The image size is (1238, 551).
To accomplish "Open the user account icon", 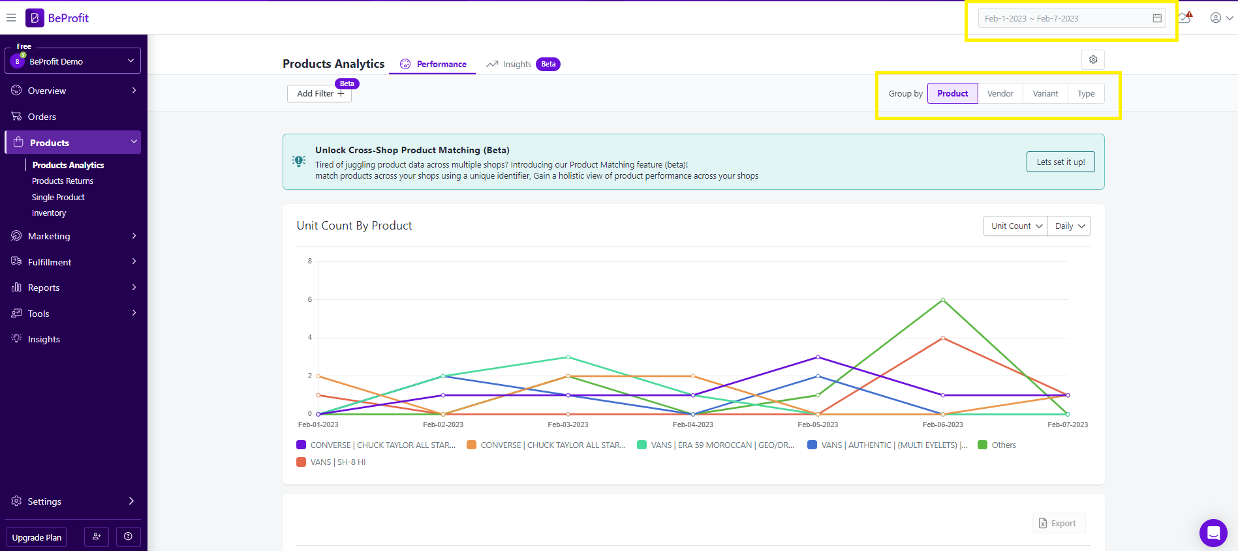I will 1216,18.
